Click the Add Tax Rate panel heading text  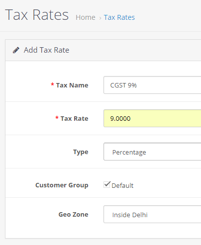46,50
